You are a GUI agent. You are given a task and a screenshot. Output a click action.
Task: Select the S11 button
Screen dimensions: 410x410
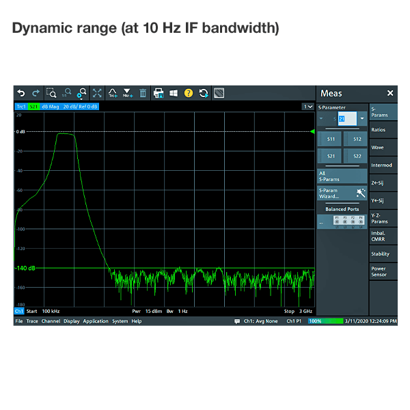coord(329,139)
